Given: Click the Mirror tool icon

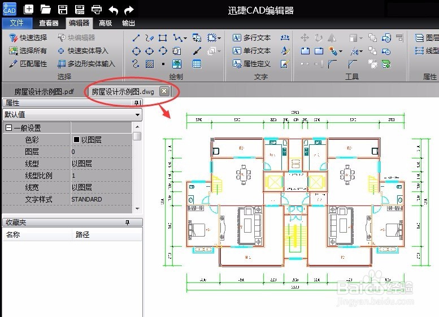Looking at the screenshot, I should tap(332, 37).
